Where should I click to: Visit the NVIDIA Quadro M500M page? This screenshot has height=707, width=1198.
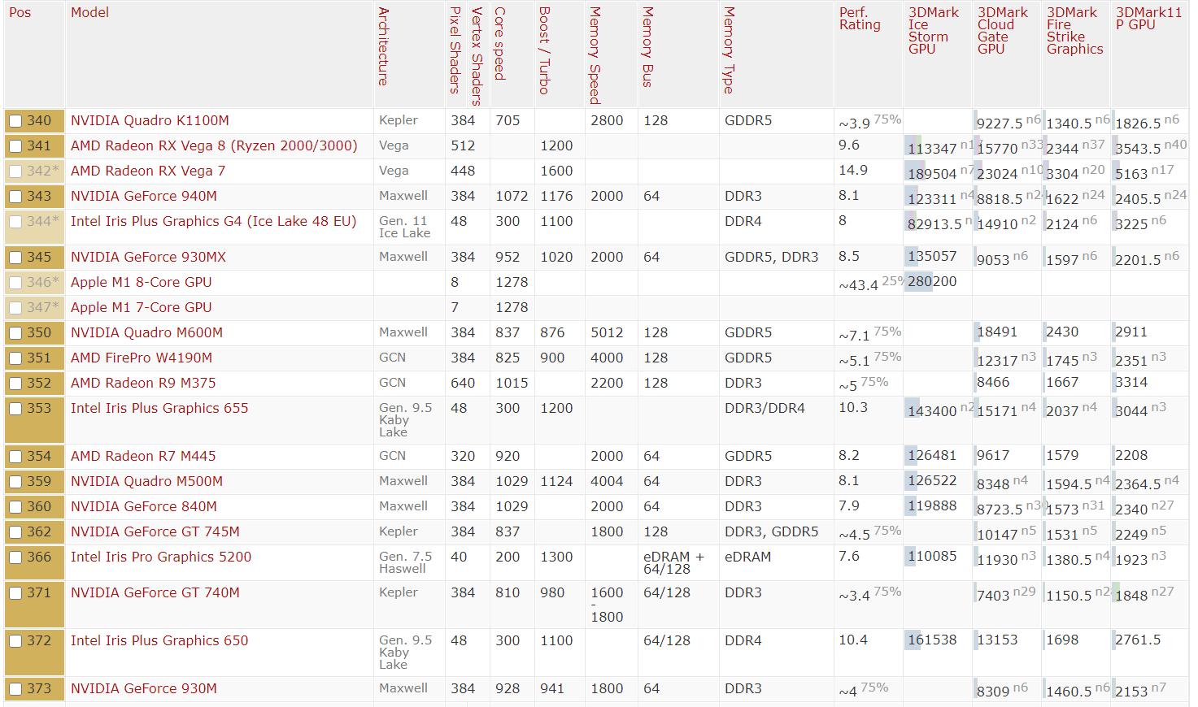146,481
